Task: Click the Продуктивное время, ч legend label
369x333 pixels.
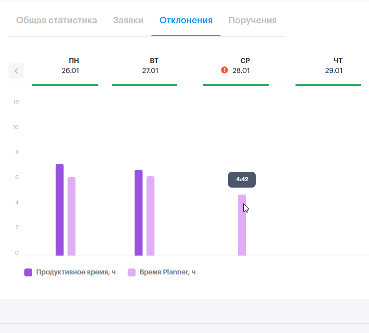Action: (x=76, y=272)
